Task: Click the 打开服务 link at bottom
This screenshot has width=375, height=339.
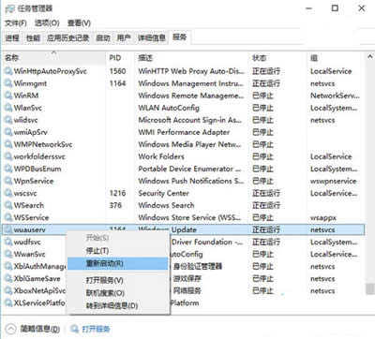Action: (96, 329)
